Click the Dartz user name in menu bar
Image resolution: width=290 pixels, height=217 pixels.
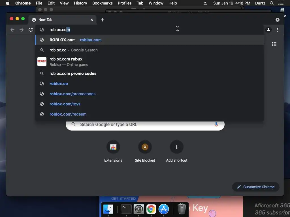[260, 3]
